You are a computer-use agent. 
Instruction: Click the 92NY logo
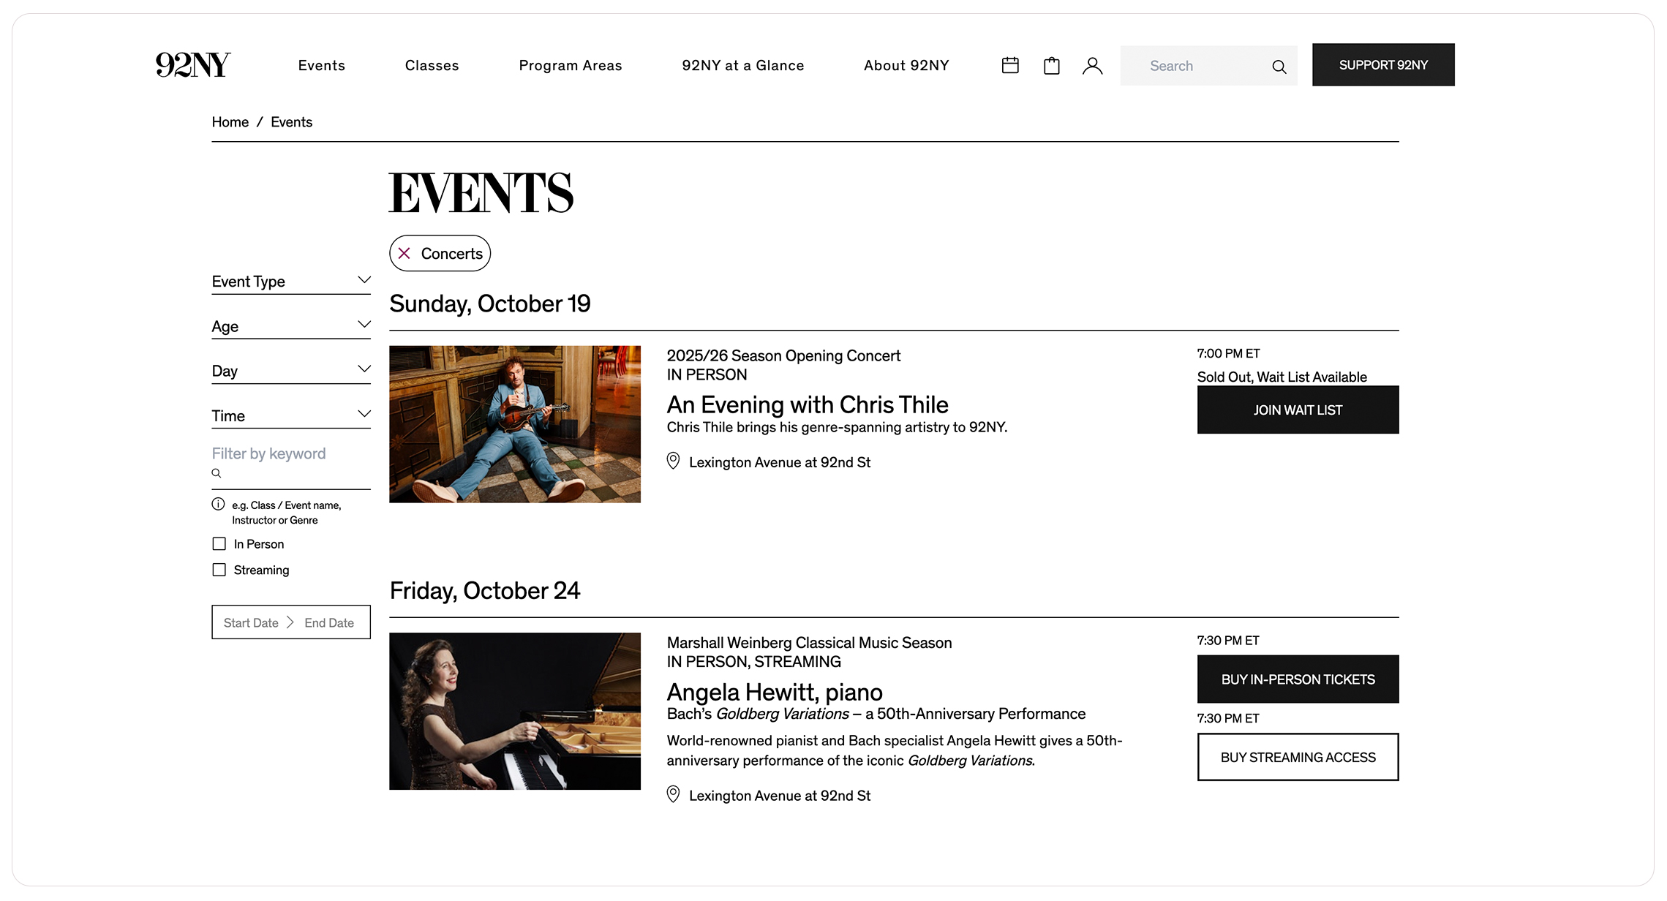tap(192, 64)
